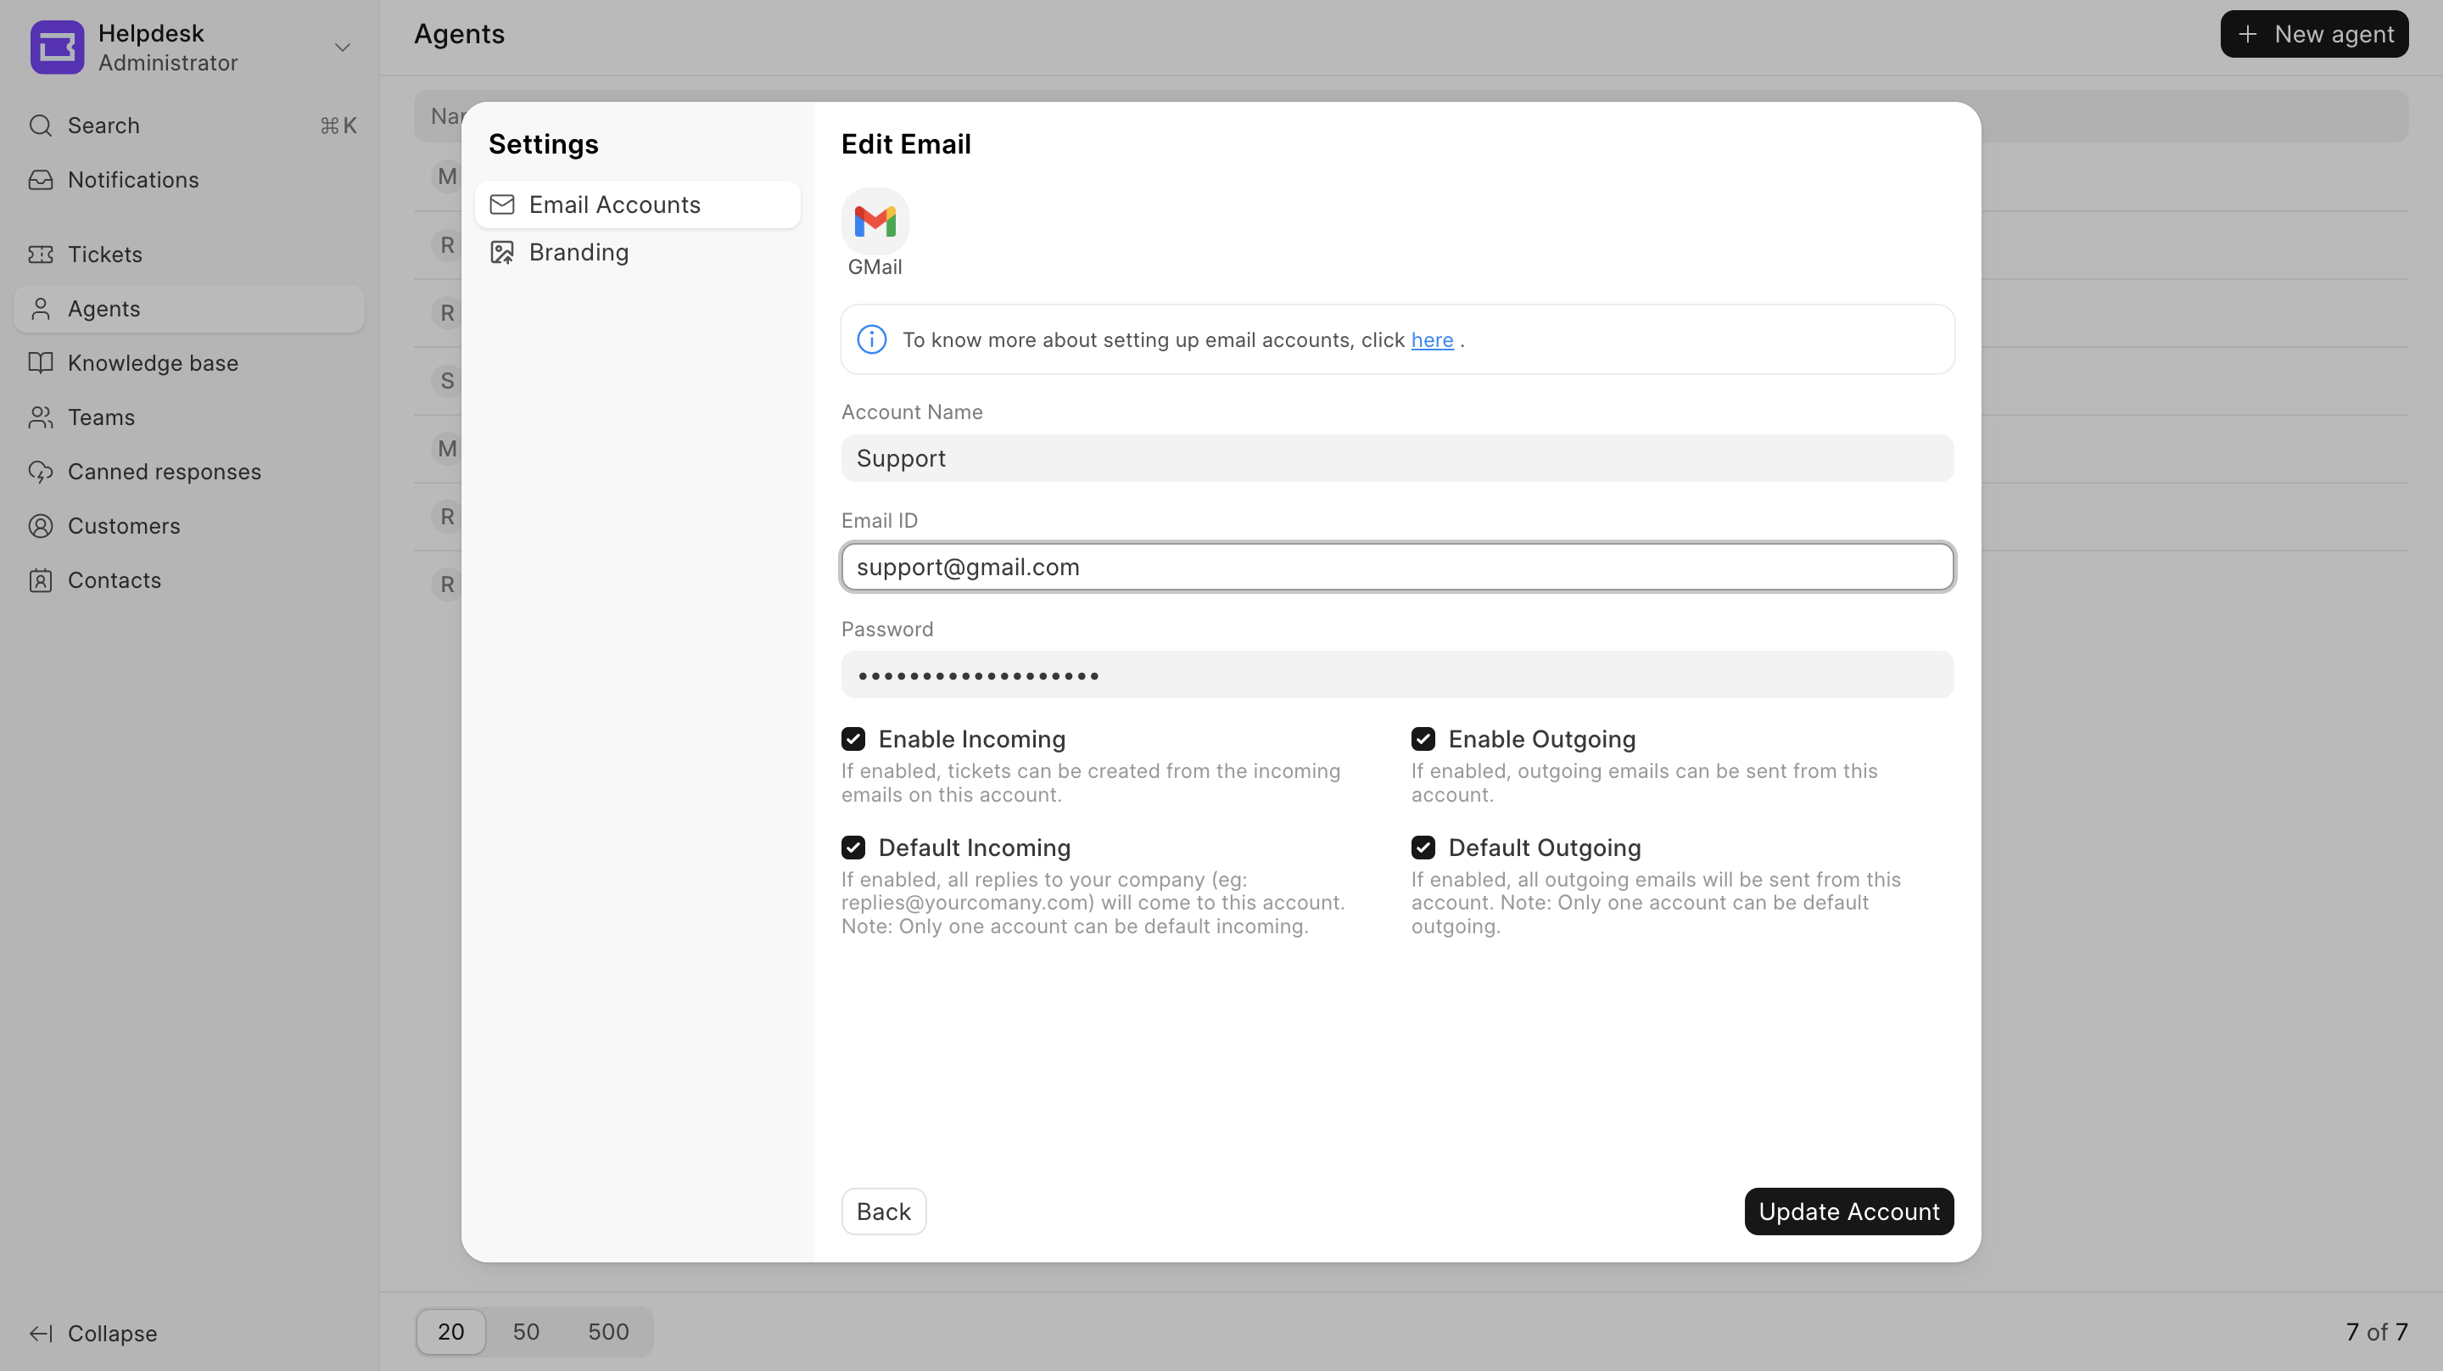Click the Collapse arrow icon
2443x1371 pixels.
click(x=40, y=1333)
